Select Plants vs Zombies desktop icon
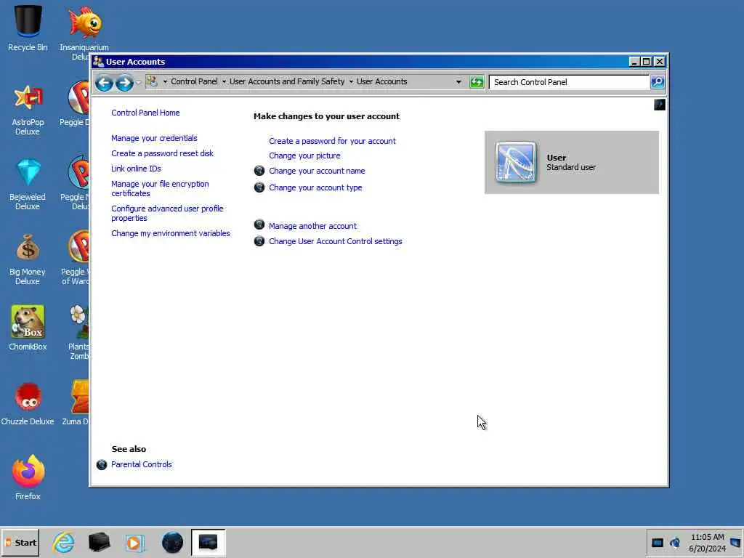This screenshot has width=744, height=558. tap(78, 331)
